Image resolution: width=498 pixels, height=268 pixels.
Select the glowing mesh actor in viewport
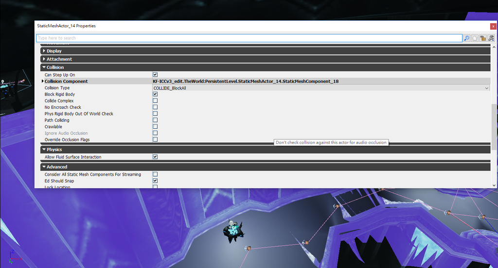coord(233,231)
